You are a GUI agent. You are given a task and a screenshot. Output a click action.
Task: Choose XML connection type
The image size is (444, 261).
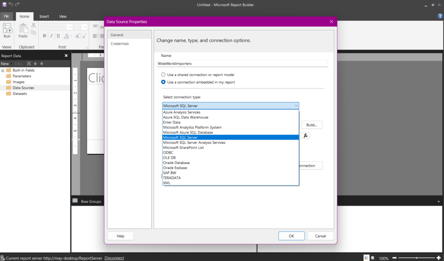pos(231,183)
